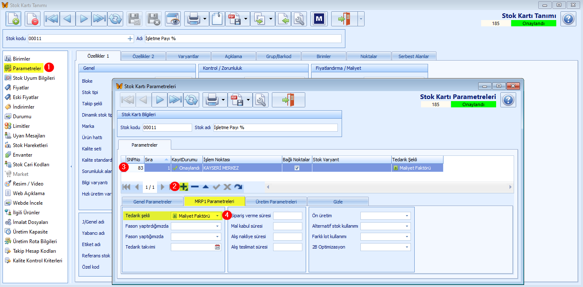Open the preview eye icon in main toolbar
The width and height of the screenshot is (583, 287).
[x=173, y=19]
